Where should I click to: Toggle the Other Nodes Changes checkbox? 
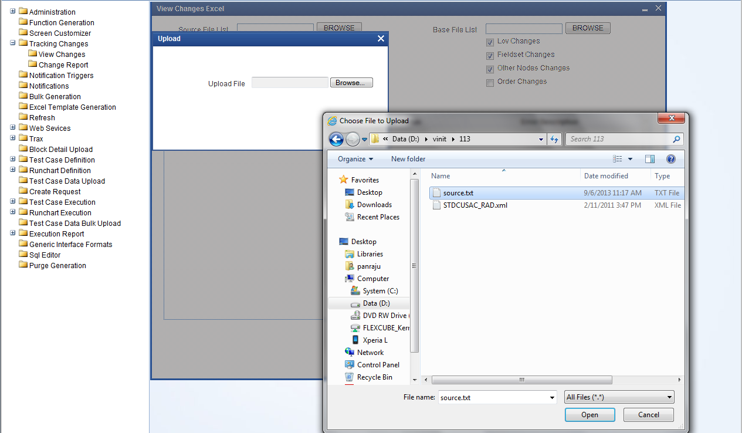point(490,69)
